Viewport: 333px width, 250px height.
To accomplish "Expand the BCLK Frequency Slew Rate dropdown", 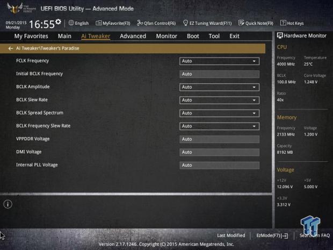I will [x=219, y=126].
